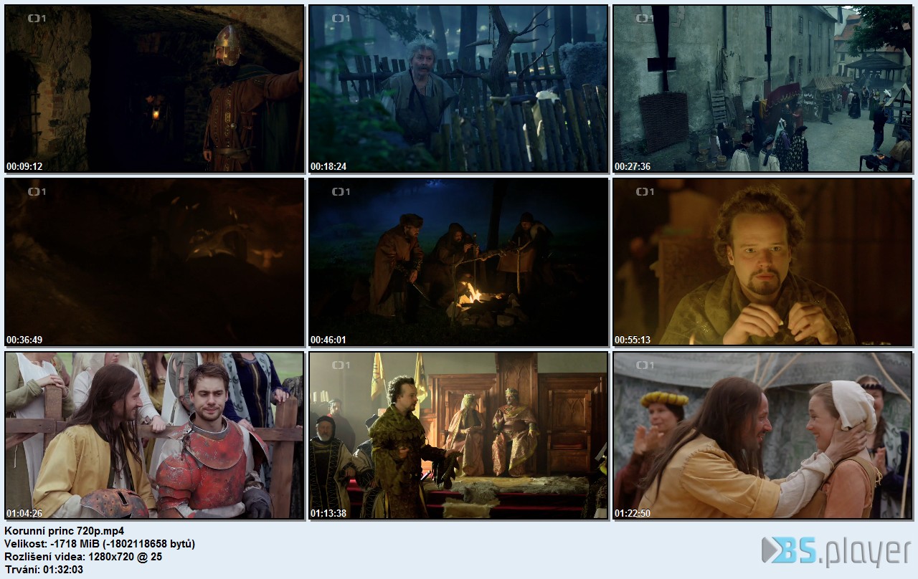Select the curly-haired man close-up thumbnail

click(x=762, y=262)
